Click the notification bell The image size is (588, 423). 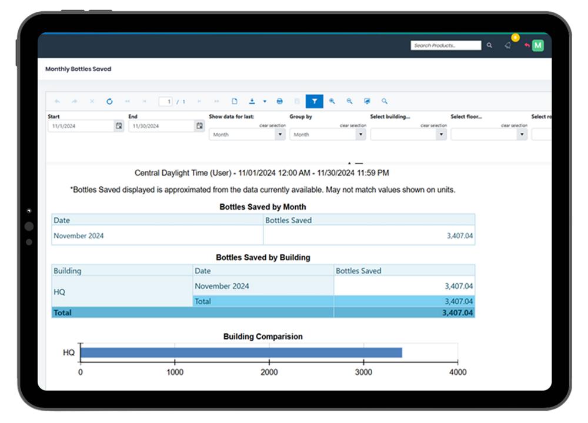tap(508, 45)
